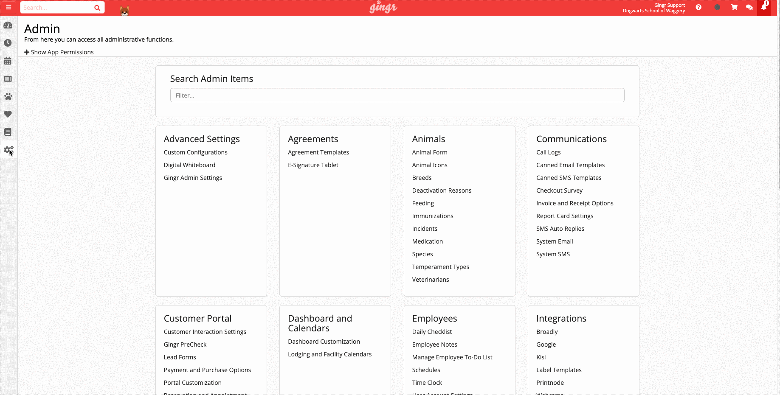Open Lodging and Facility Calendars
Screen dimensions: 780x395
click(330, 354)
